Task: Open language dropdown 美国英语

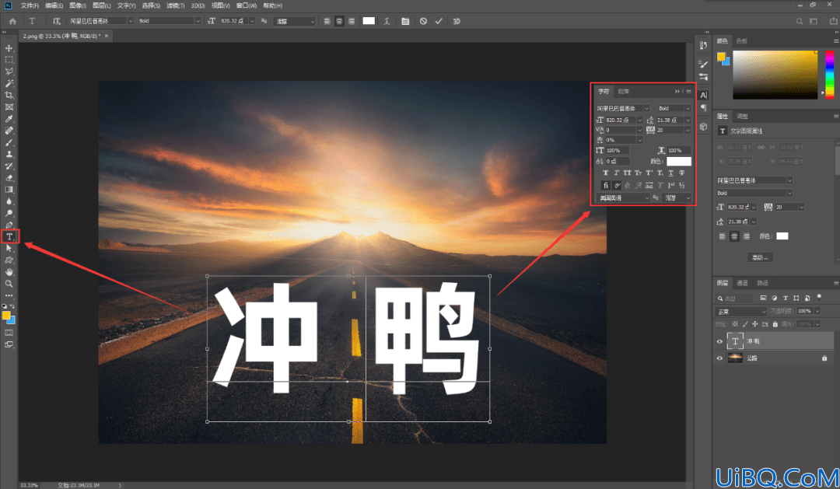Action: (x=622, y=198)
